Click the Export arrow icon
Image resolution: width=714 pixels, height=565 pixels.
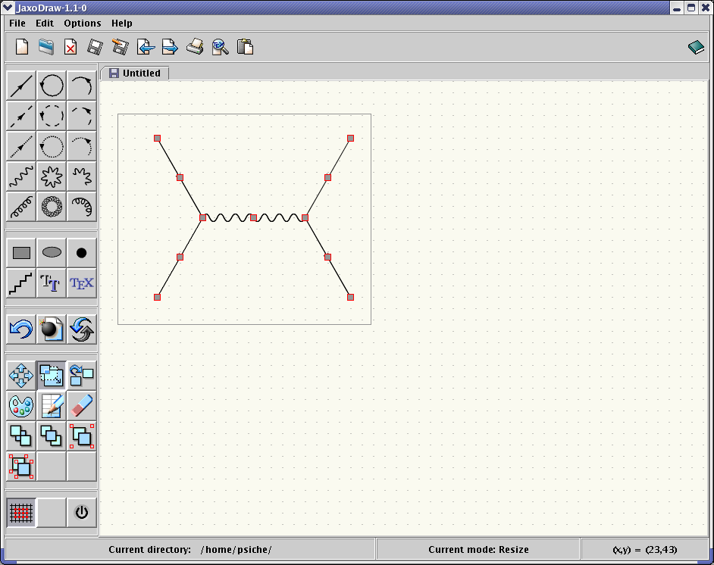pyautogui.click(x=170, y=47)
